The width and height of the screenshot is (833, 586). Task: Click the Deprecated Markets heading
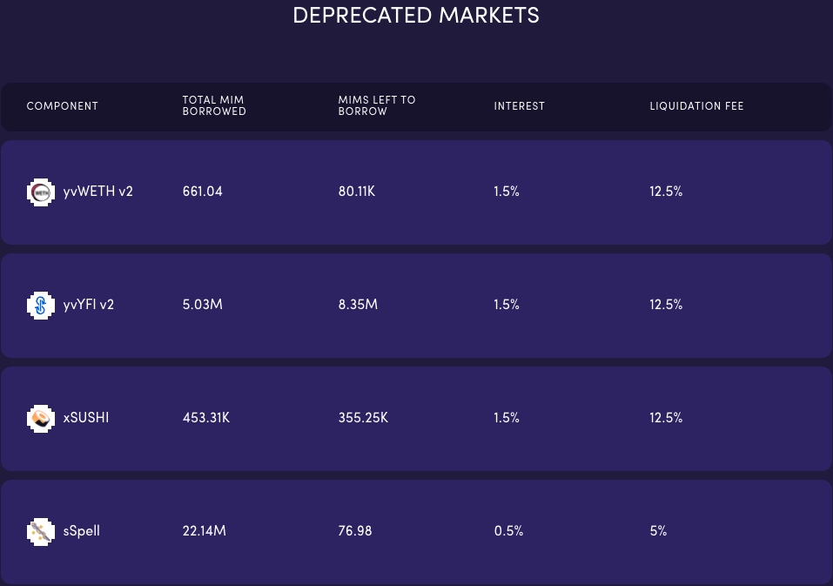coord(416,16)
